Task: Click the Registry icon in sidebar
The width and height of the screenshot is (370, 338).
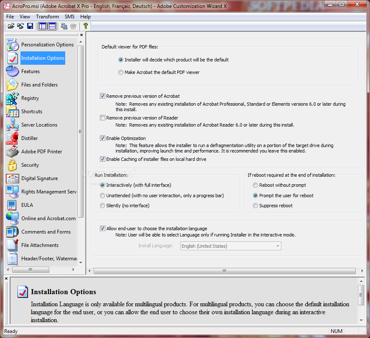Action: point(13,98)
